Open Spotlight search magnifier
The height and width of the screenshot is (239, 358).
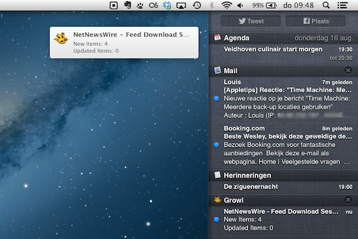click(326, 5)
